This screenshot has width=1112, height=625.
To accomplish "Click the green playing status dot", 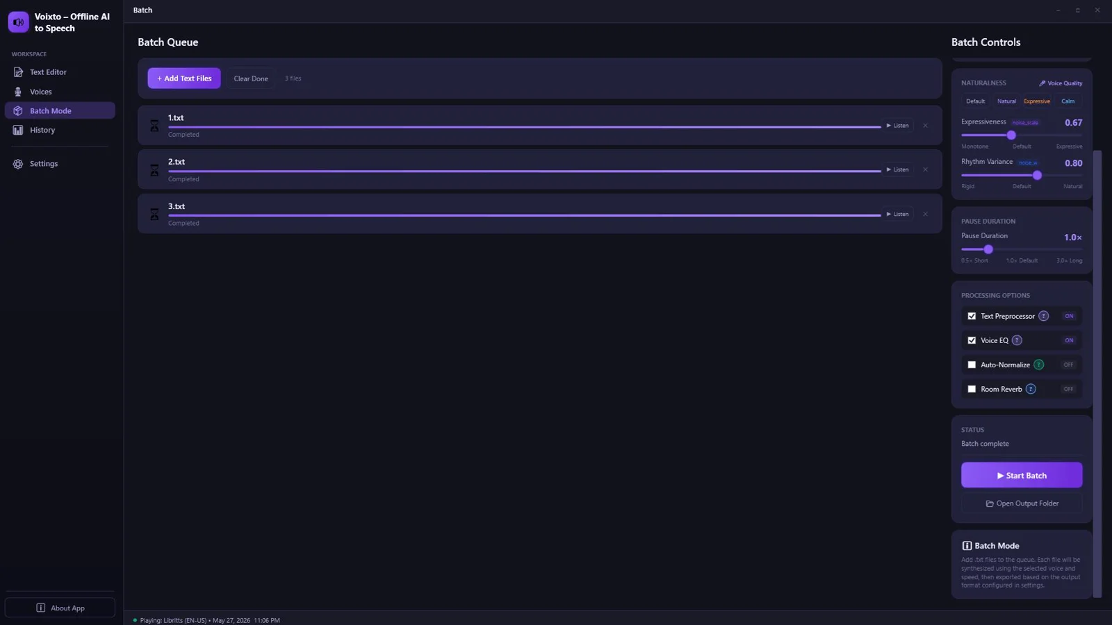I will point(135,620).
